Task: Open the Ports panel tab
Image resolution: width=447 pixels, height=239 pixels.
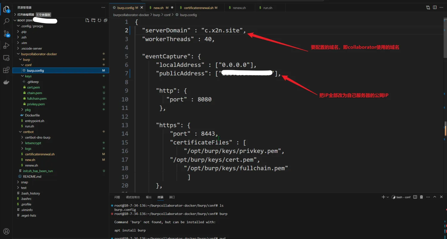Action: click(x=172, y=197)
